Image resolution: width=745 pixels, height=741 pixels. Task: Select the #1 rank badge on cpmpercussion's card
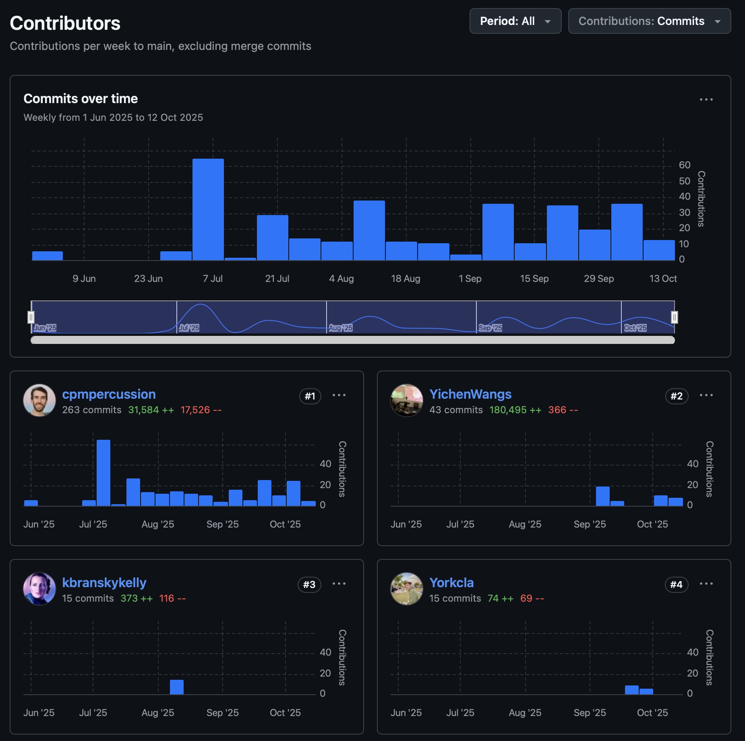pyautogui.click(x=310, y=396)
